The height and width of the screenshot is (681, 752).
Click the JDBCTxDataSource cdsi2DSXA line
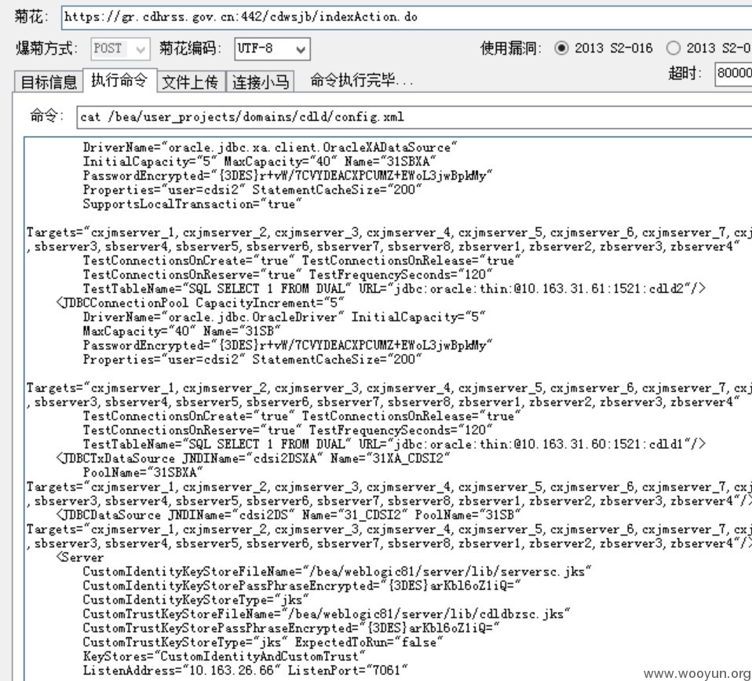tap(253, 458)
